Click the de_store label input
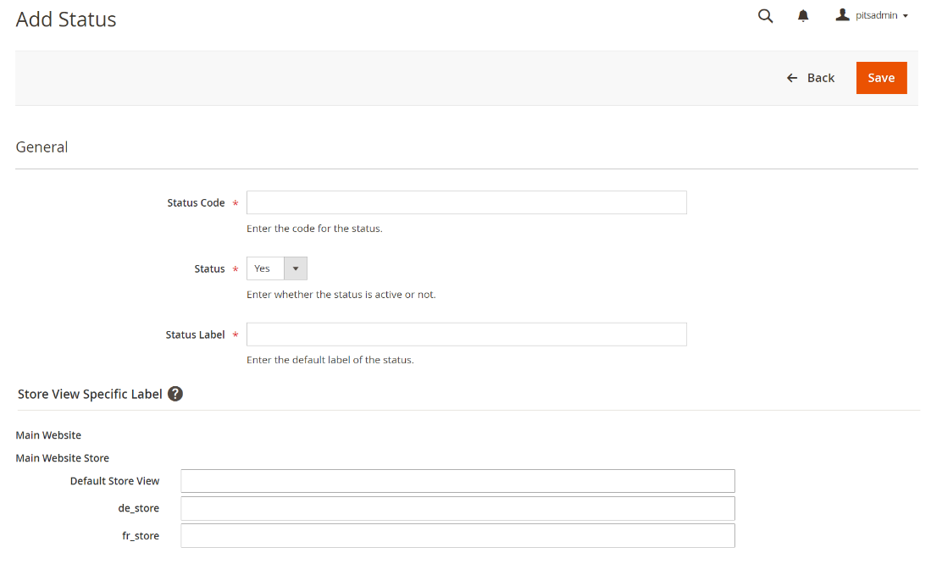Viewport: 931px width, 564px height. (x=457, y=508)
